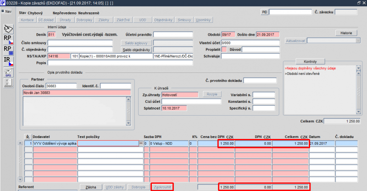
Task: Click 'Nejsou doplněny všechny údaje' message
Action: click(x=310, y=69)
